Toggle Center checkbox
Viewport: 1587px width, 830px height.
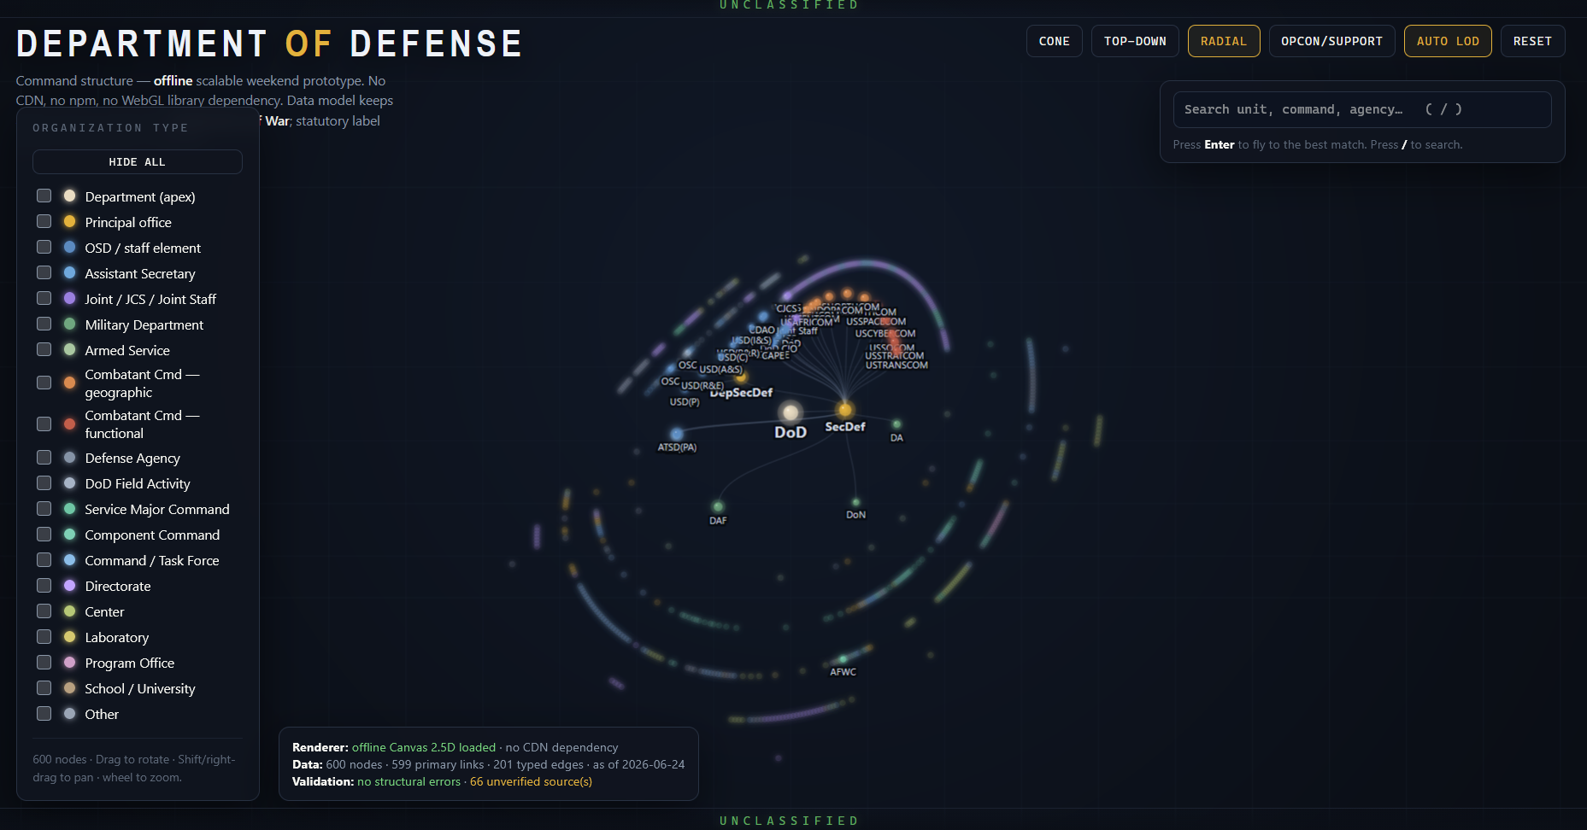tap(44, 611)
